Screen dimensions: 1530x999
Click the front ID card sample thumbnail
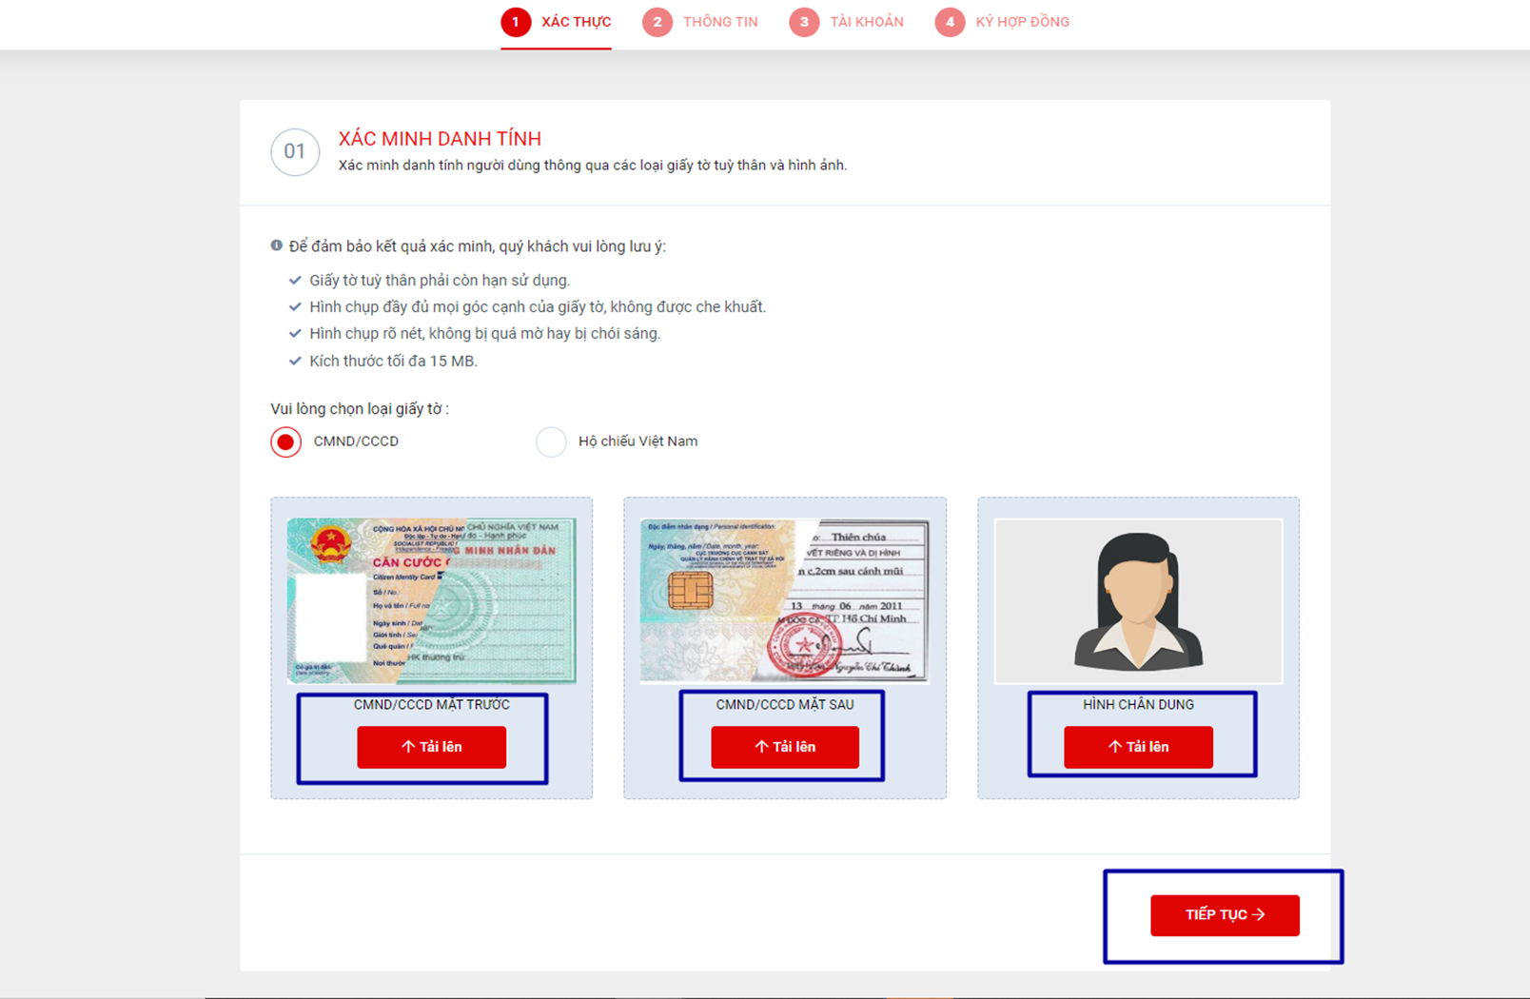[x=432, y=601]
